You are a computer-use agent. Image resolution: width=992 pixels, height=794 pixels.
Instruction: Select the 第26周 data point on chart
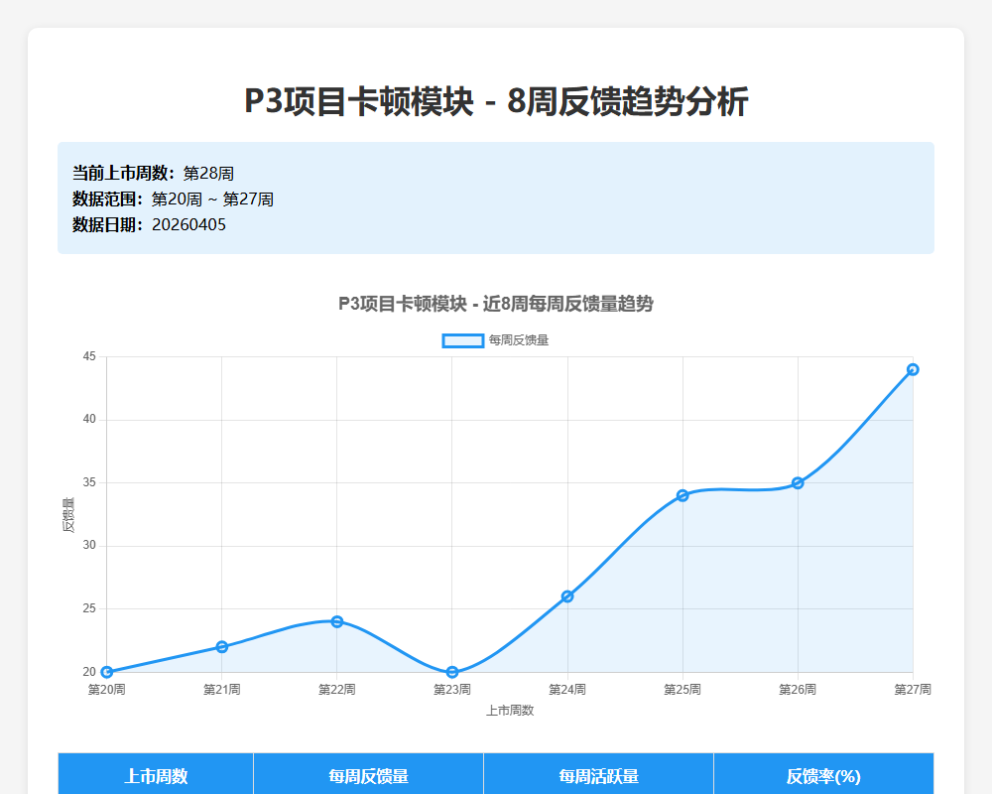pyautogui.click(x=798, y=483)
